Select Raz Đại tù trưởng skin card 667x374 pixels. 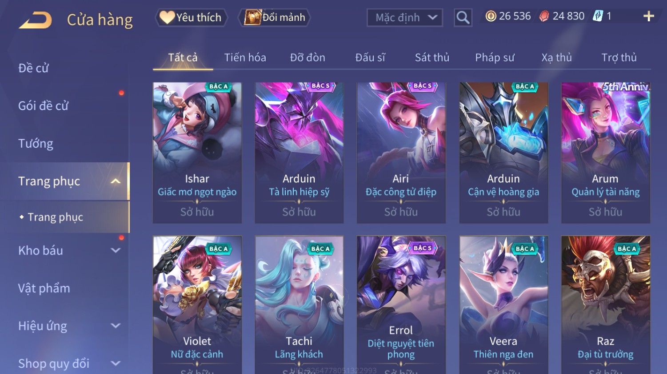[606, 305]
